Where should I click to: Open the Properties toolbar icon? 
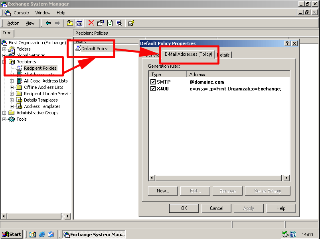click(100, 23)
